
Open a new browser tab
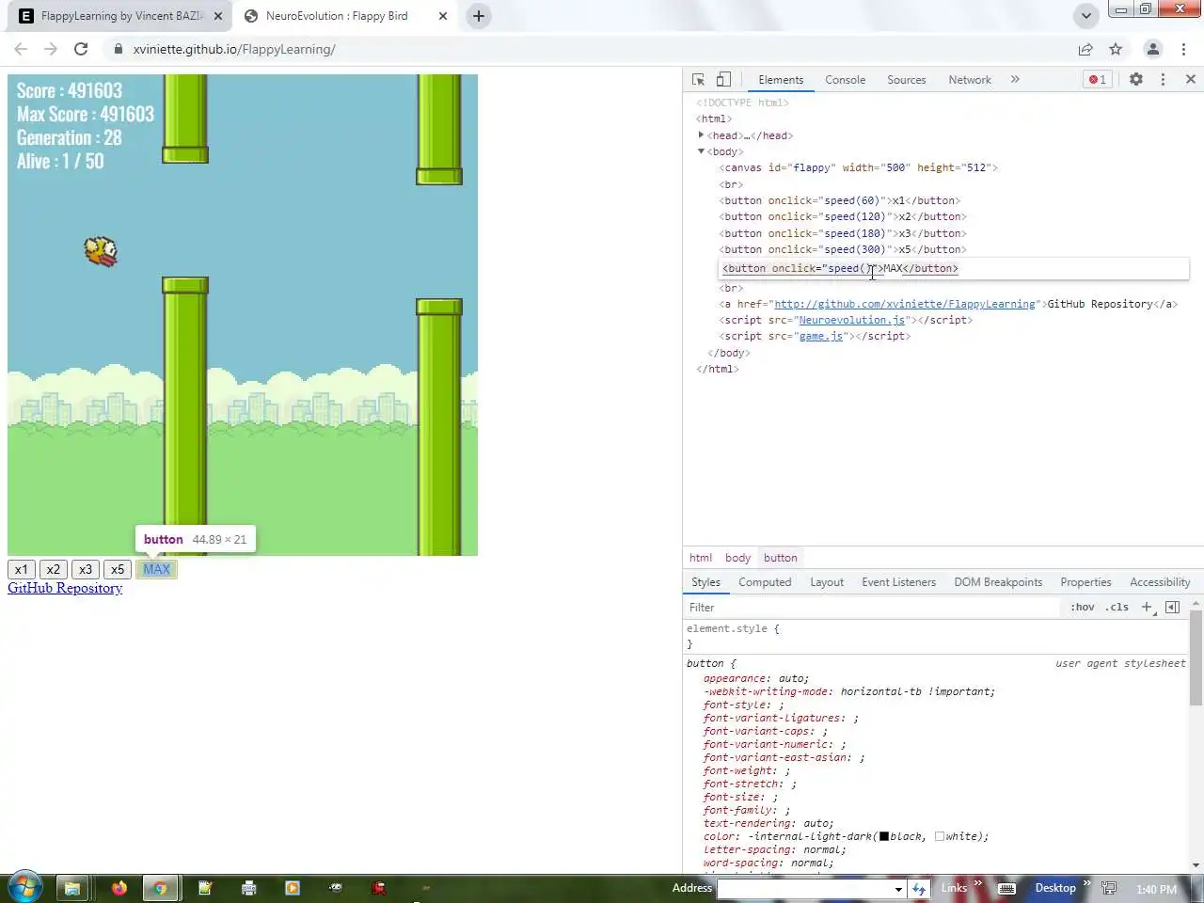coord(479,16)
